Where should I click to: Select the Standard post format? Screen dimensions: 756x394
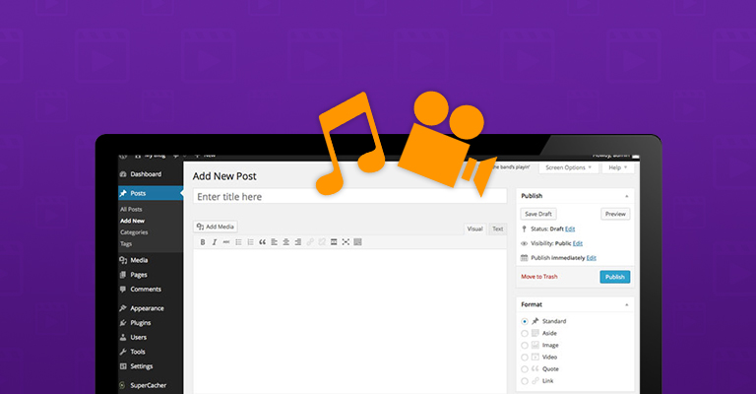click(525, 321)
